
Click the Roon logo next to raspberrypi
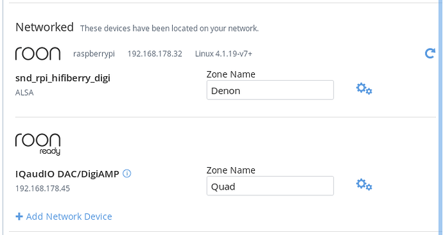pyautogui.click(x=38, y=54)
